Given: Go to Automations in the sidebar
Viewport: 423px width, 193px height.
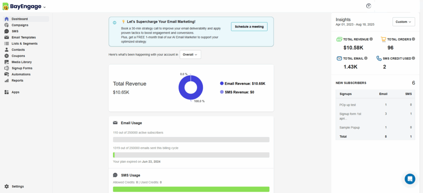Looking at the screenshot, I should pos(21,74).
